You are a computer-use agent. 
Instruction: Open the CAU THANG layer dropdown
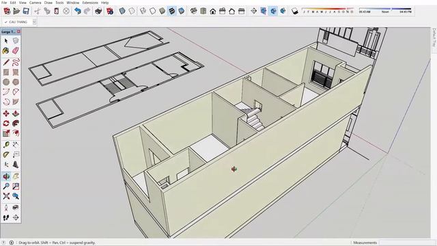coord(34,22)
